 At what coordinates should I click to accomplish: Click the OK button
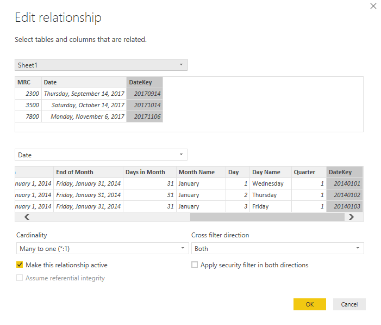click(x=310, y=304)
